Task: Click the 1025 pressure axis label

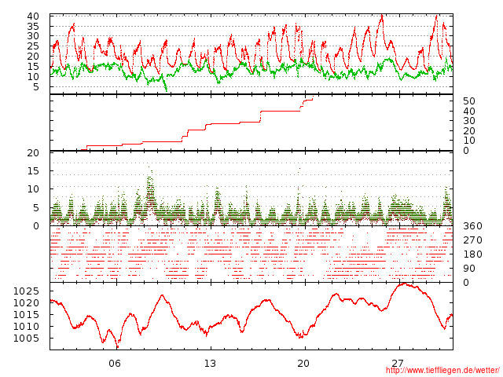Action: pyautogui.click(x=26, y=291)
